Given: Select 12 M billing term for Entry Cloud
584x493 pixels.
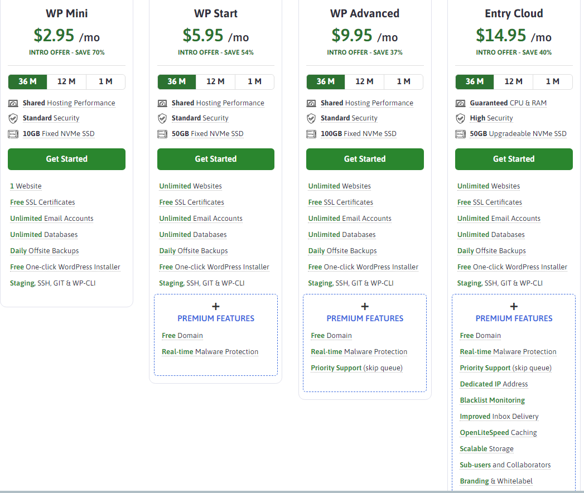Looking at the screenshot, I should (x=514, y=81).
